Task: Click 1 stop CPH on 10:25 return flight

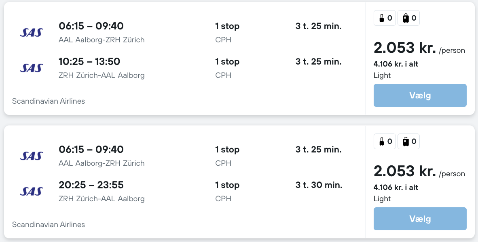Action: (227, 68)
